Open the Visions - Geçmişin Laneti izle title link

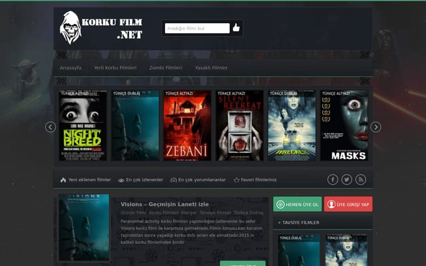click(164, 204)
